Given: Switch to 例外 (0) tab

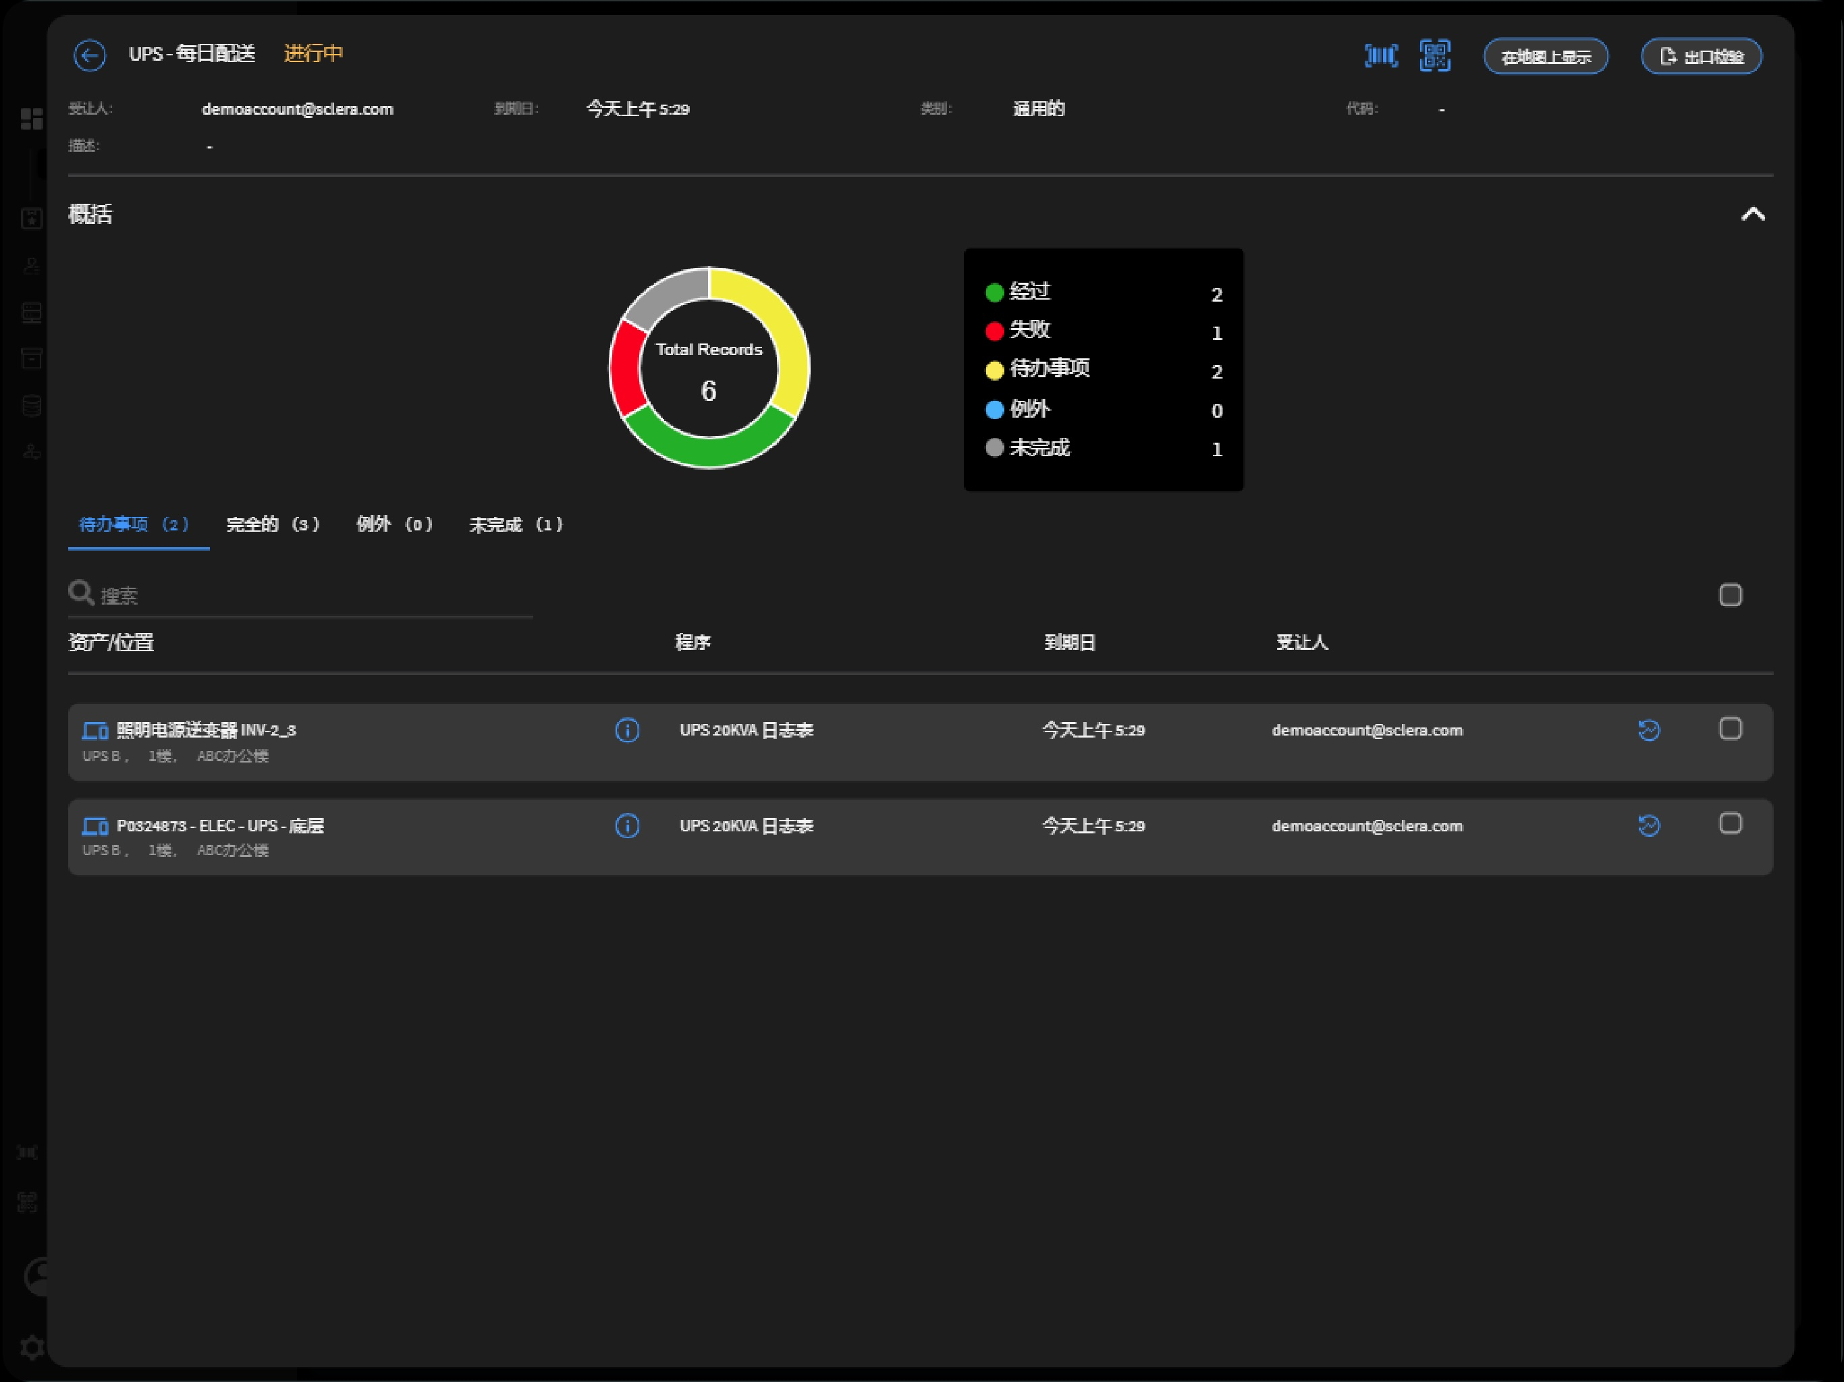Looking at the screenshot, I should [395, 524].
